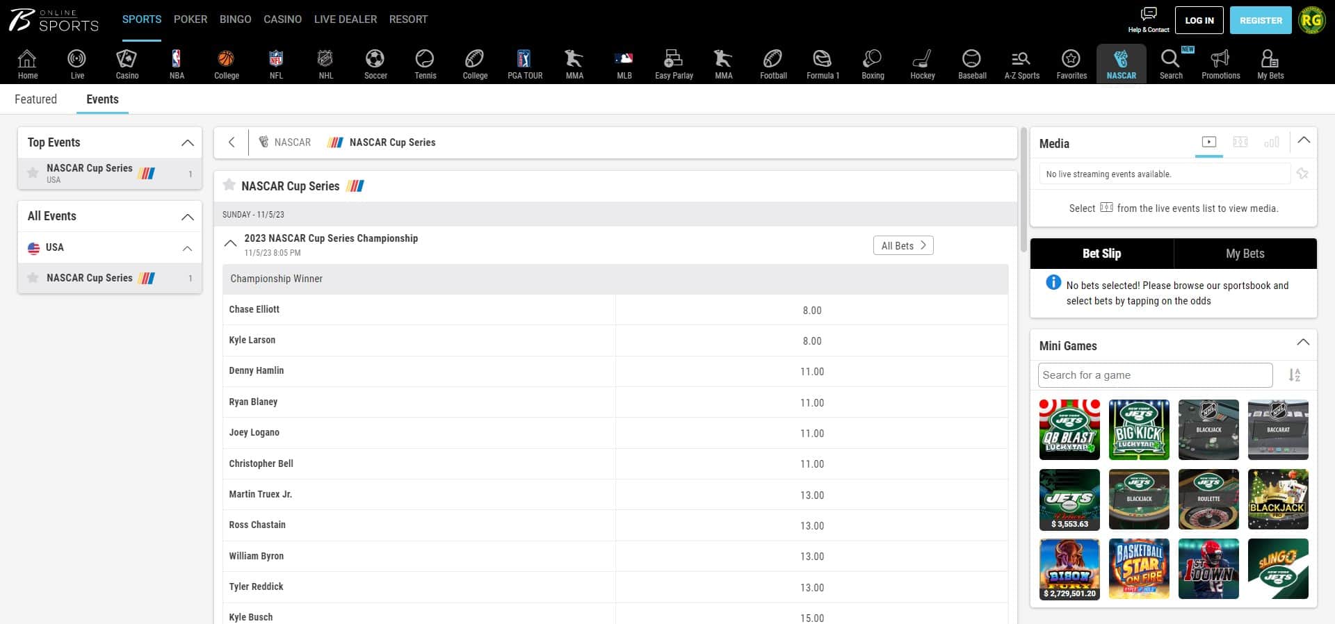The height and width of the screenshot is (624, 1335).
Task: Collapse 2023 NASCAR Cup Series Championship event
Action: click(230, 244)
